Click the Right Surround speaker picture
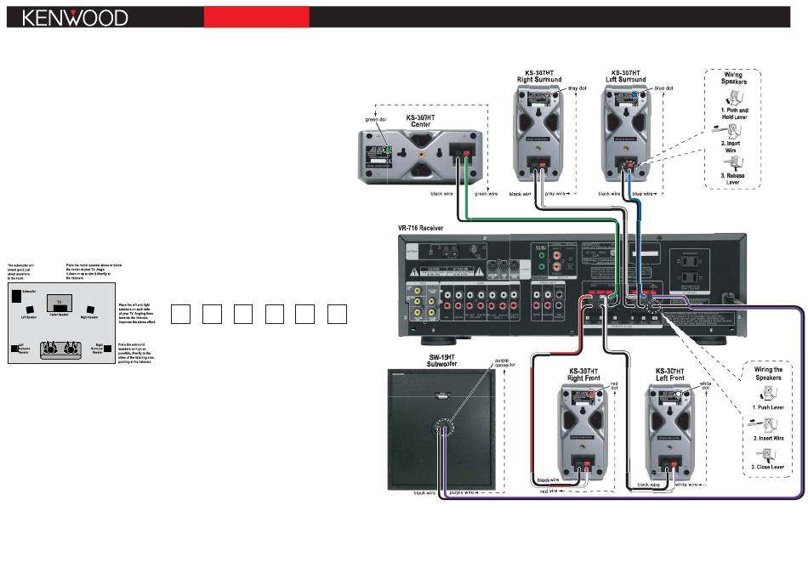808x574 pixels. (x=538, y=134)
